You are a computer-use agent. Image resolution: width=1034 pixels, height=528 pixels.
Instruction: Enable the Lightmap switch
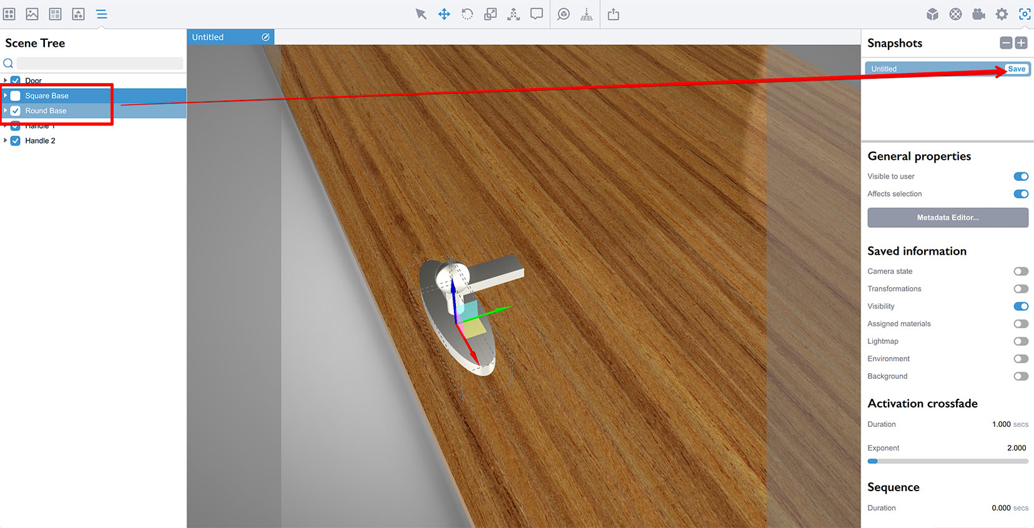pyautogui.click(x=1021, y=341)
